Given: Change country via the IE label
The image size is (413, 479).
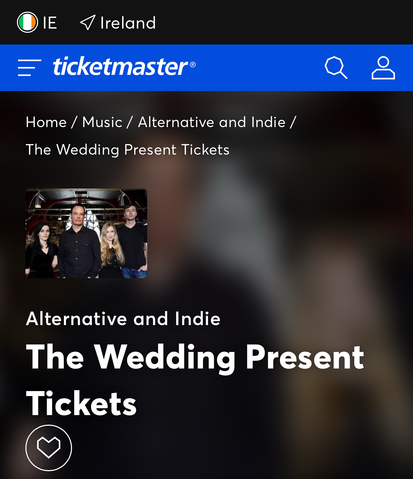Looking at the screenshot, I should [50, 23].
